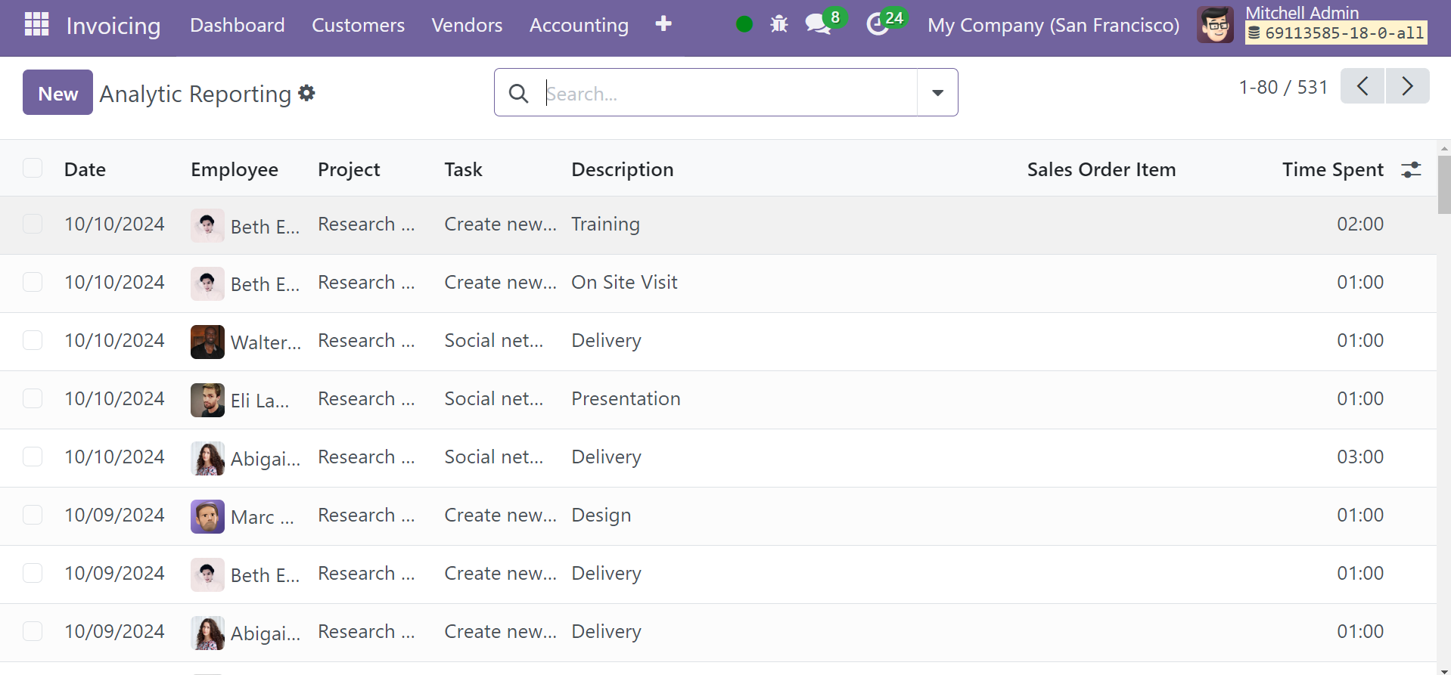Sort by Sales Order Item column header
The image size is (1451, 675).
(1101, 169)
